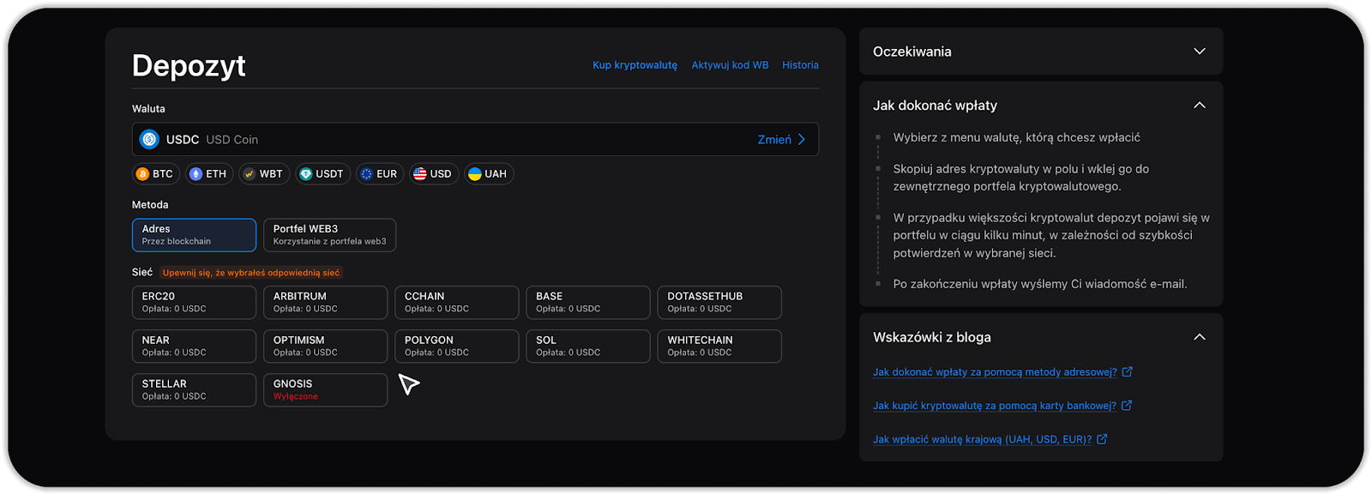
Task: Click the Kup kryptowalutę link
Action: point(635,65)
